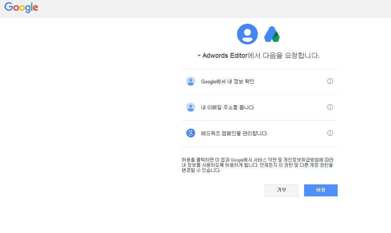The image size is (391, 233).
Task: Click the Google logo in header
Action: click(21, 7)
